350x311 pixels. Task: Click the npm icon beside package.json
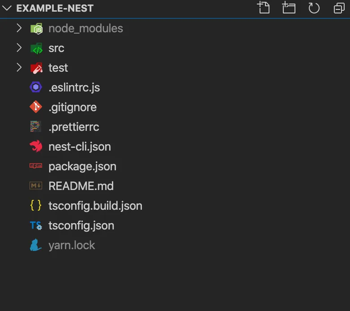click(x=36, y=166)
